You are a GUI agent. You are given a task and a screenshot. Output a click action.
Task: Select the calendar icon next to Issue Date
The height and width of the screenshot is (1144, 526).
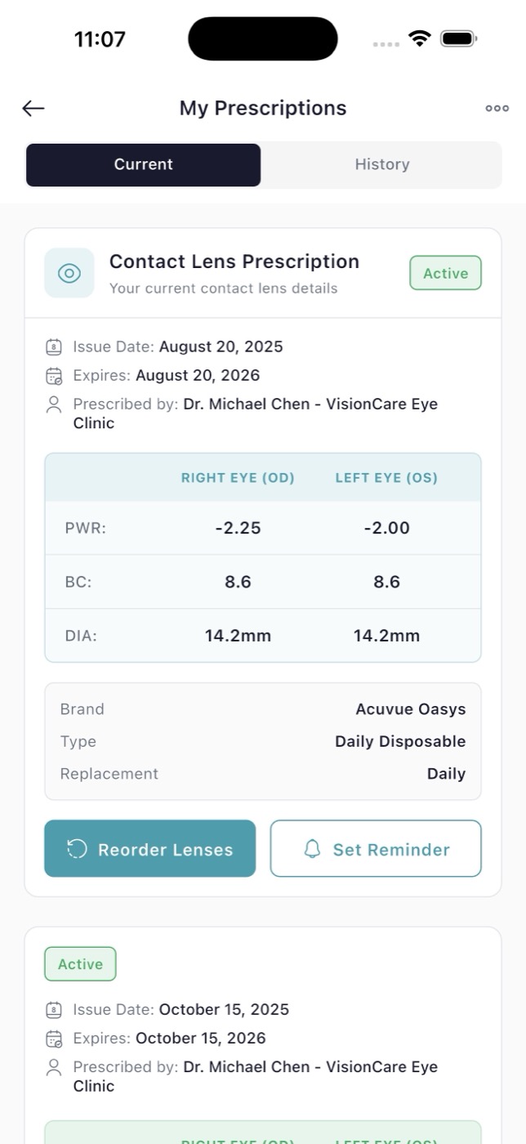54,346
